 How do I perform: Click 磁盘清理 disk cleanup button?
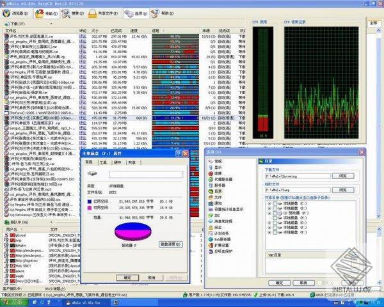[171, 244]
